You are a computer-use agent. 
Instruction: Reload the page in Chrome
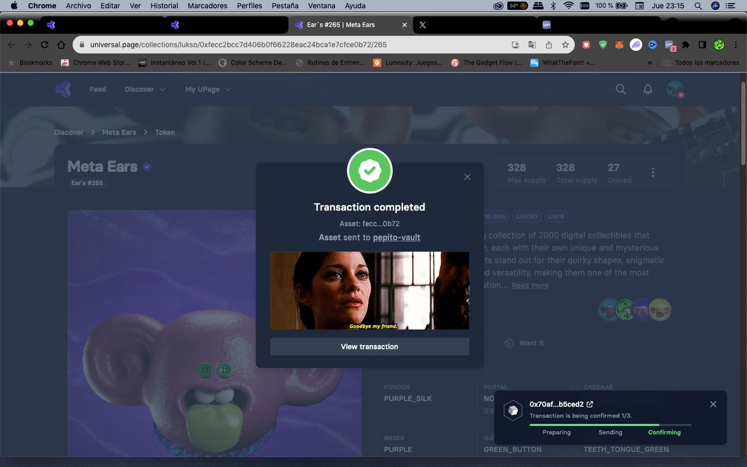[44, 45]
